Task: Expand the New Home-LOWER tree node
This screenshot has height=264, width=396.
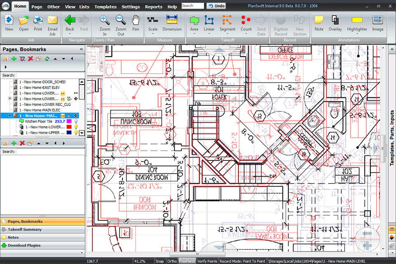Action: pos(10,98)
